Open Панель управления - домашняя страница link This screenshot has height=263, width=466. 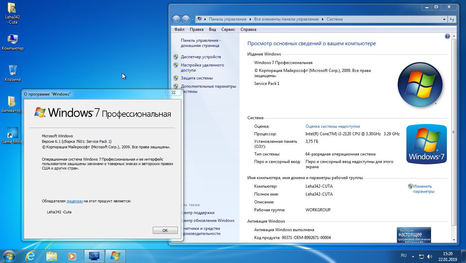tap(201, 42)
